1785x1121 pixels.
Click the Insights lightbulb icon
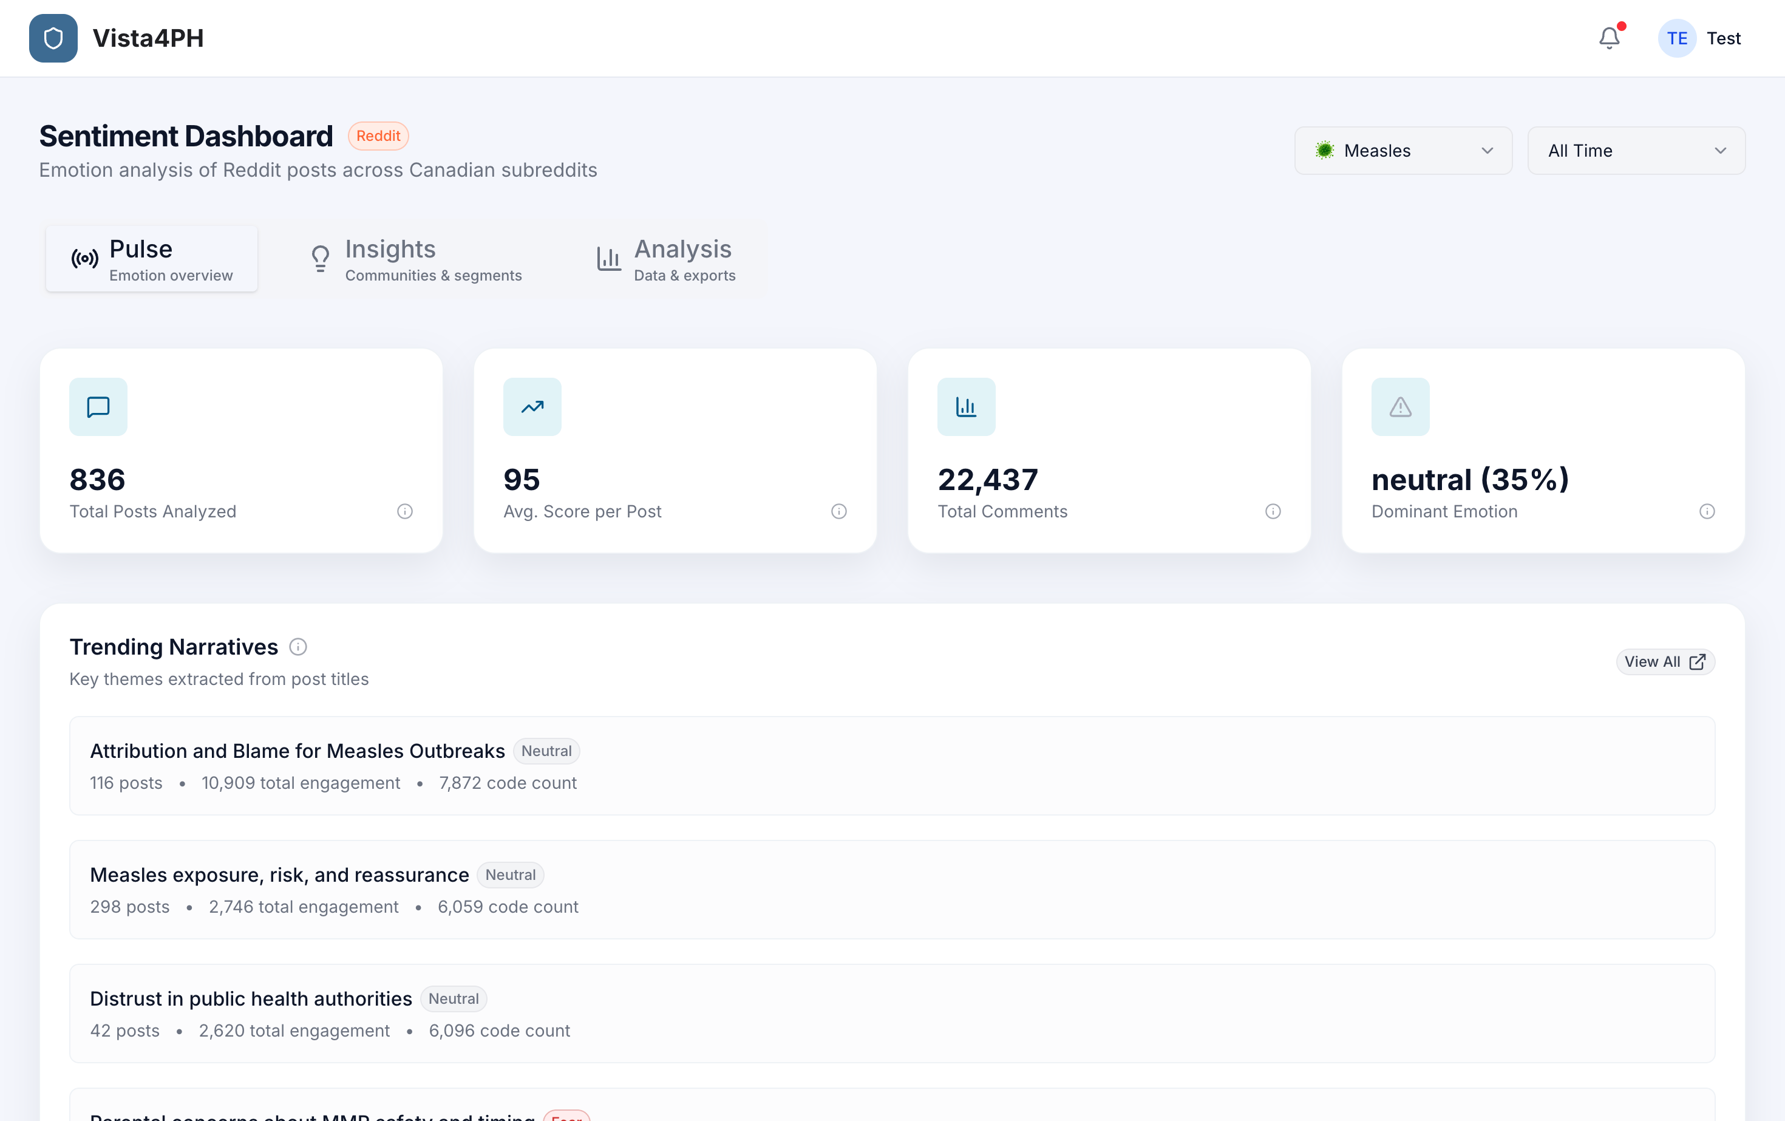click(320, 259)
